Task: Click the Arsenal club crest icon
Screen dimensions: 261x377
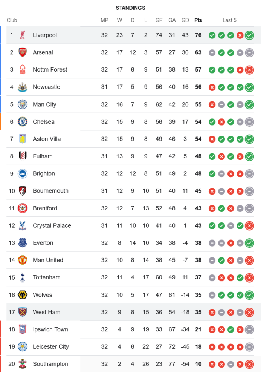Action: [23, 52]
